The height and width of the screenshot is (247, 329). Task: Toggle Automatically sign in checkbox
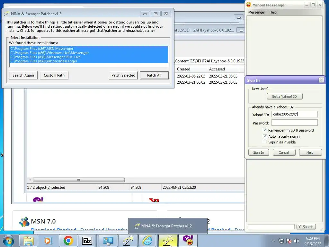(x=265, y=136)
